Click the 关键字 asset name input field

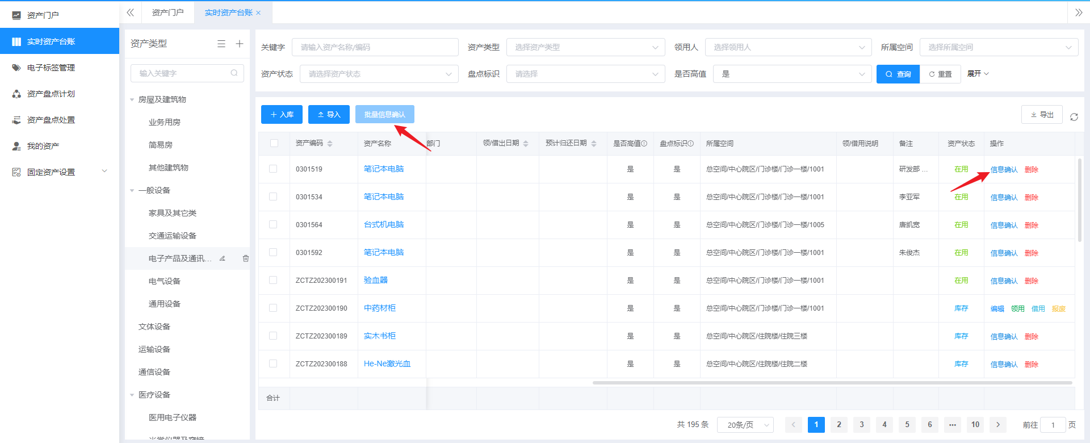click(x=375, y=47)
